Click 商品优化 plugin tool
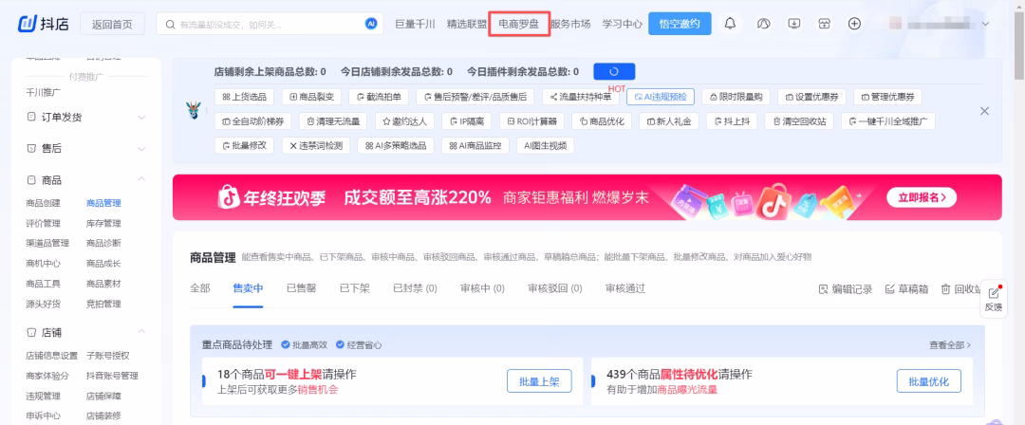Viewport: 1025px width, 425px height. coord(602,121)
